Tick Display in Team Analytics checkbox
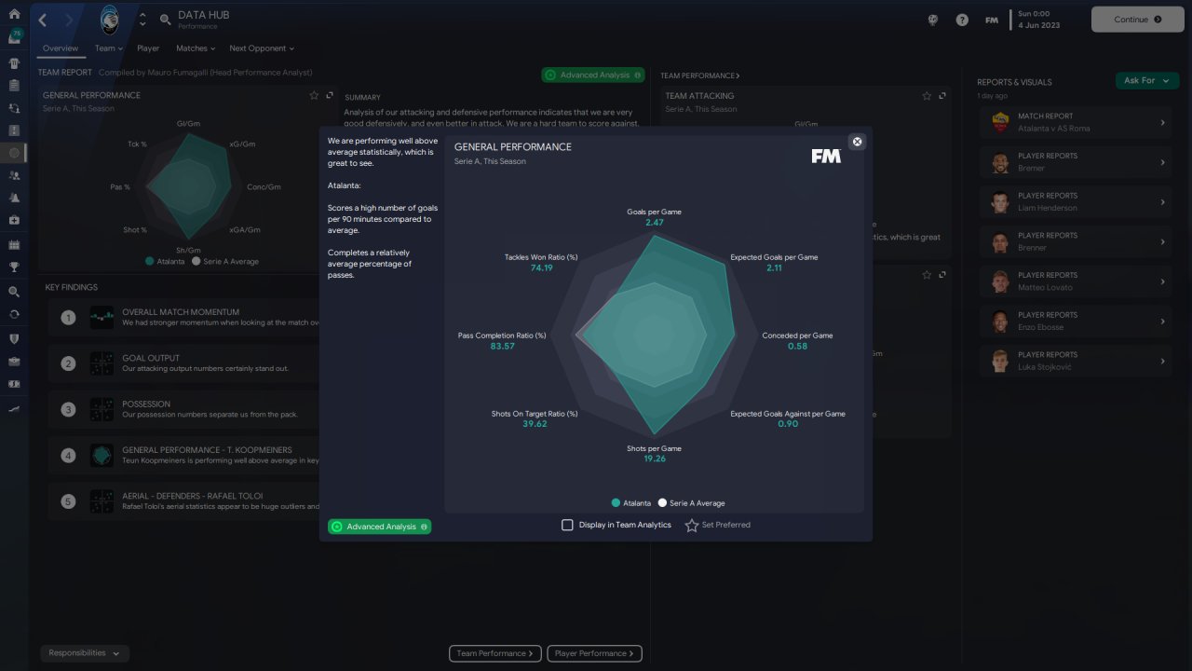The image size is (1192, 671). 567,525
